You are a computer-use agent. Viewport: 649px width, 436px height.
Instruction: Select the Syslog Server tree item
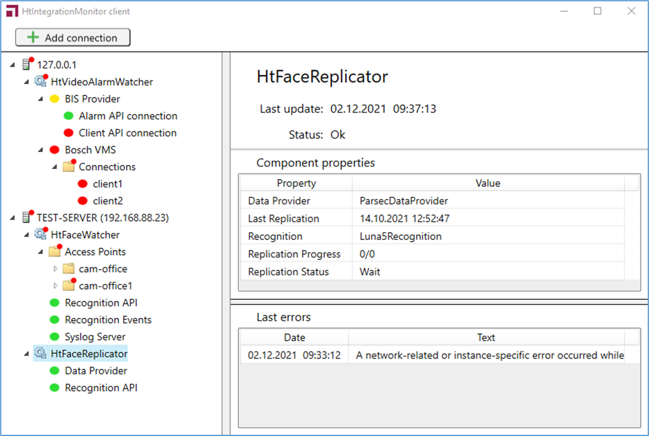click(95, 337)
